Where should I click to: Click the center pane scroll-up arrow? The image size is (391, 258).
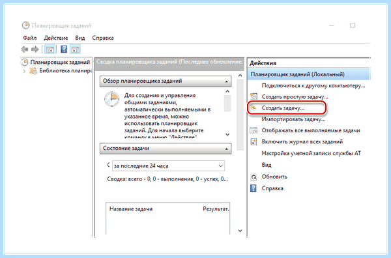[x=240, y=76]
